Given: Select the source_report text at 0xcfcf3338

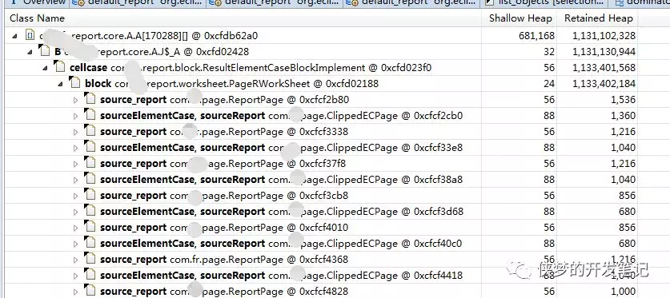Looking at the screenshot, I should (134, 132).
